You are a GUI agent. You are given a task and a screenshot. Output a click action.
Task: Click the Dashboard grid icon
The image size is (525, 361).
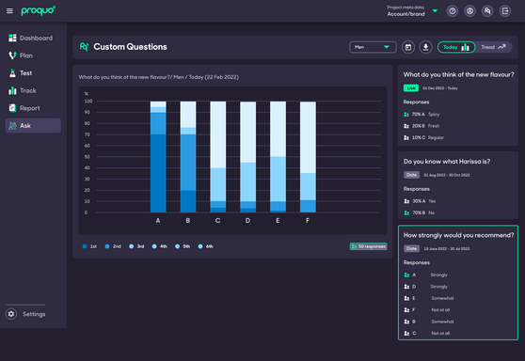12,39
